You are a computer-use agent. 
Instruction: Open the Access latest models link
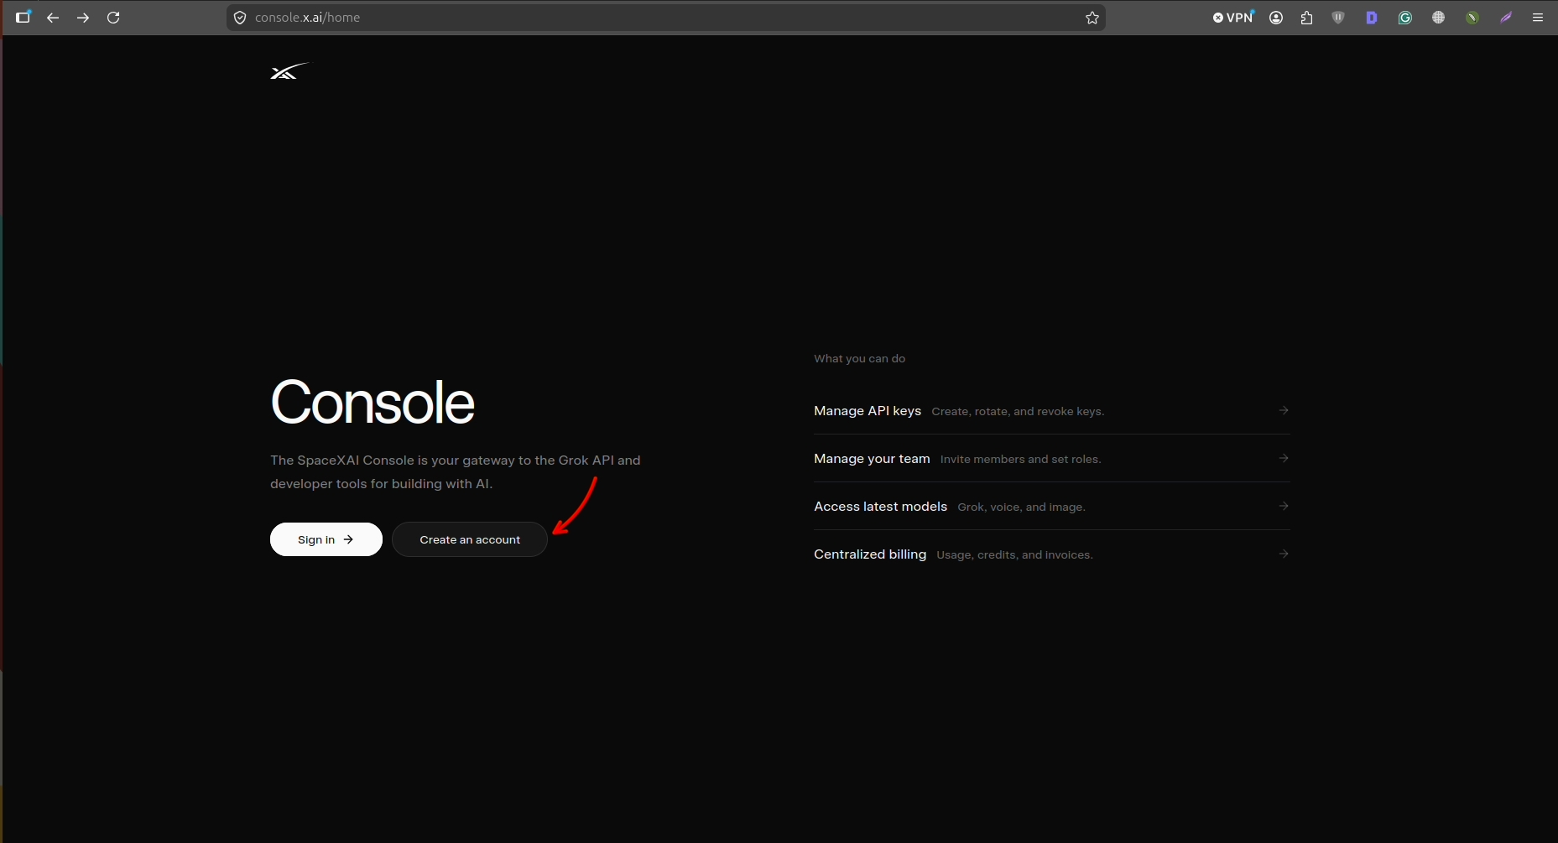coord(880,507)
